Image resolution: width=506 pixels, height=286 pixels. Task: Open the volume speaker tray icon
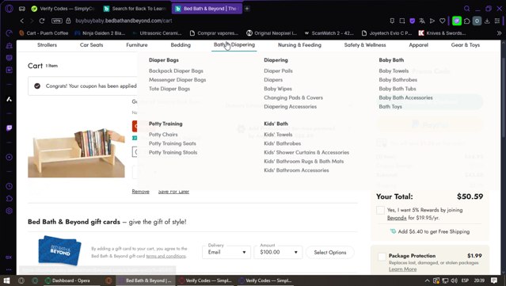pos(454,280)
